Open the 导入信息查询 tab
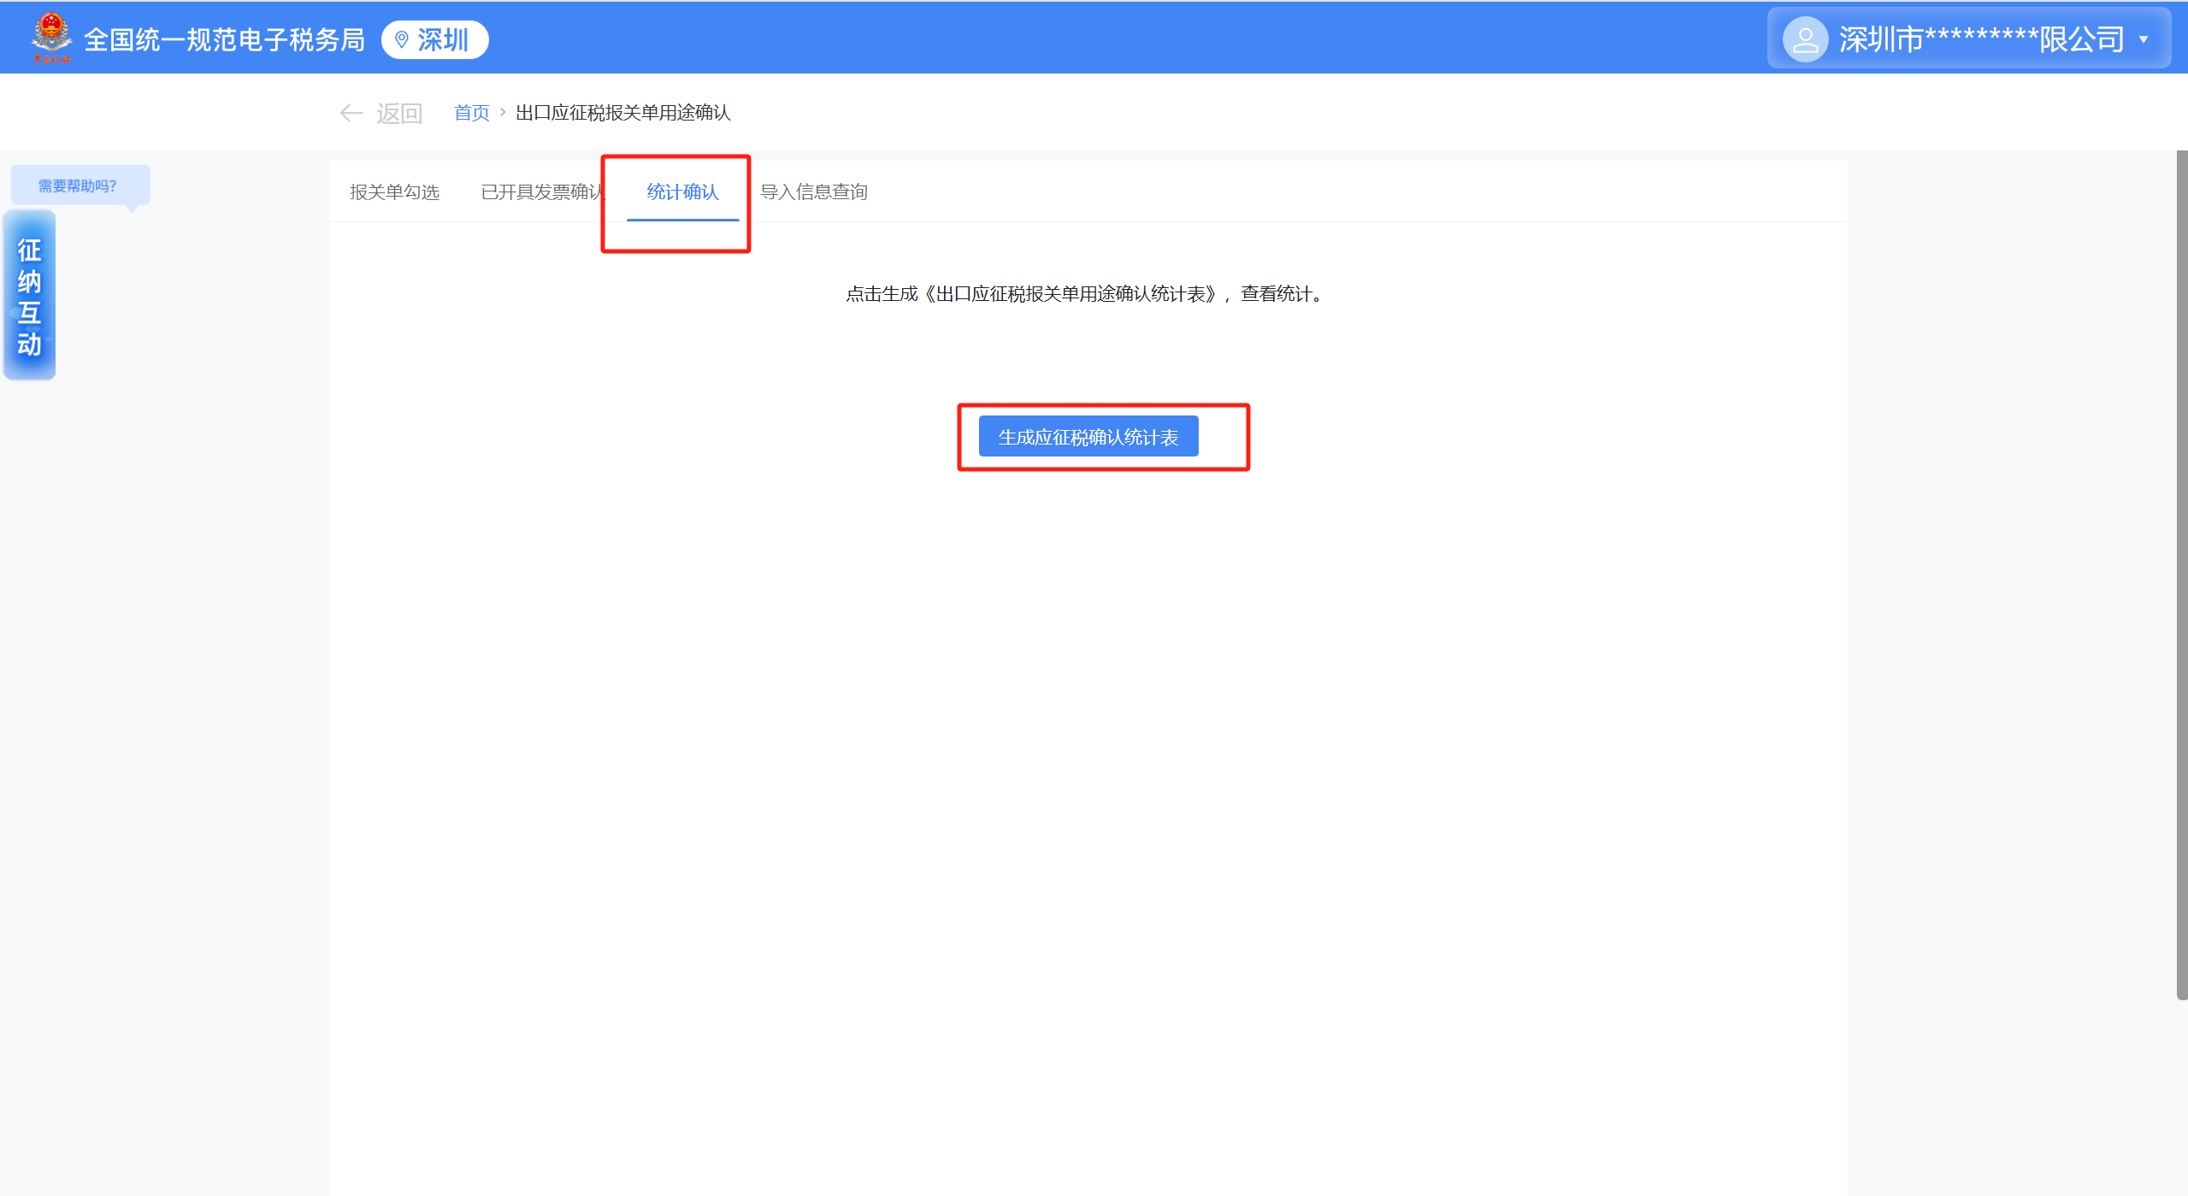This screenshot has height=1196, width=2188. [x=813, y=191]
